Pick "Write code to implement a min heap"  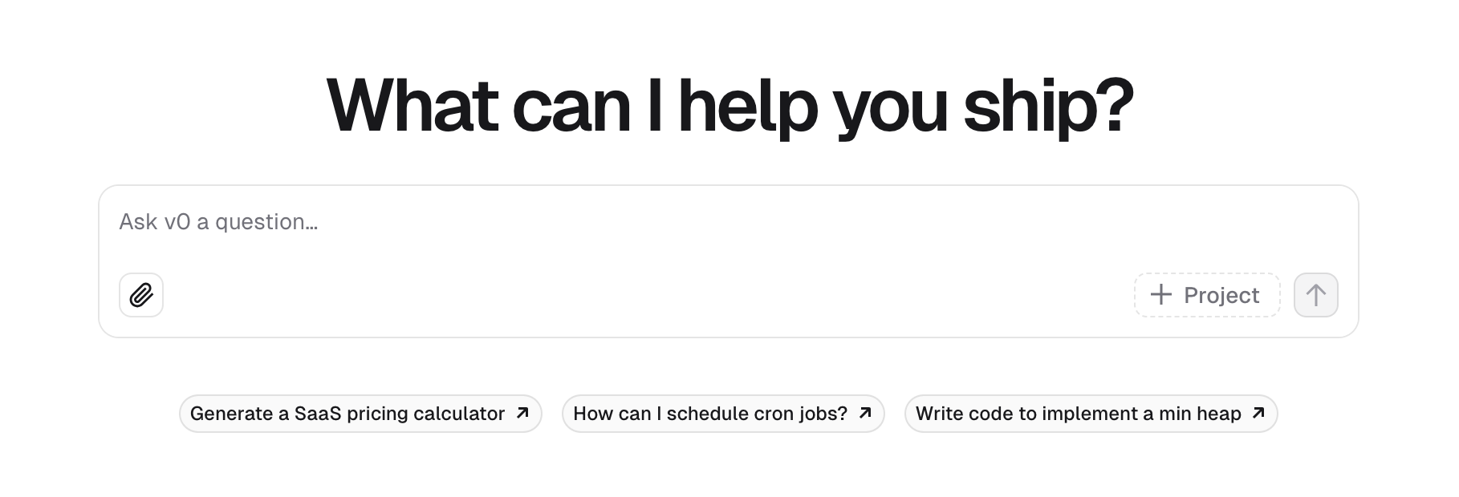click(1078, 414)
